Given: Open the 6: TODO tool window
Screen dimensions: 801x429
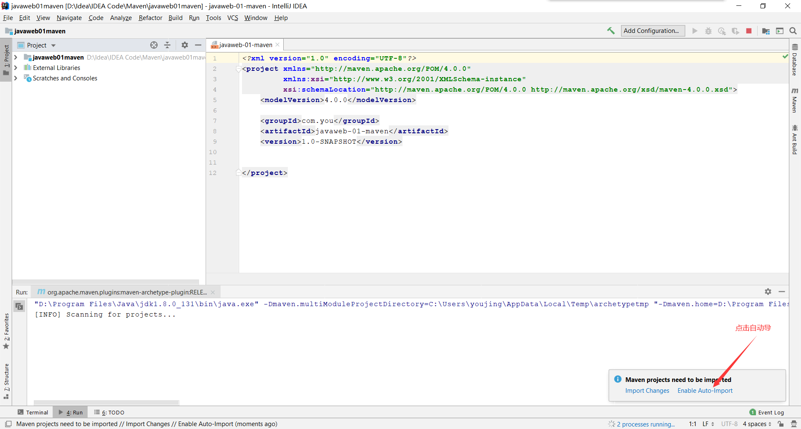Looking at the screenshot, I should (109, 412).
